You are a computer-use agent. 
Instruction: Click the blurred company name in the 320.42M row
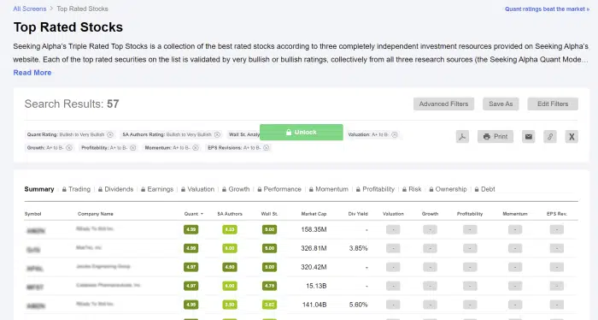click(x=103, y=266)
